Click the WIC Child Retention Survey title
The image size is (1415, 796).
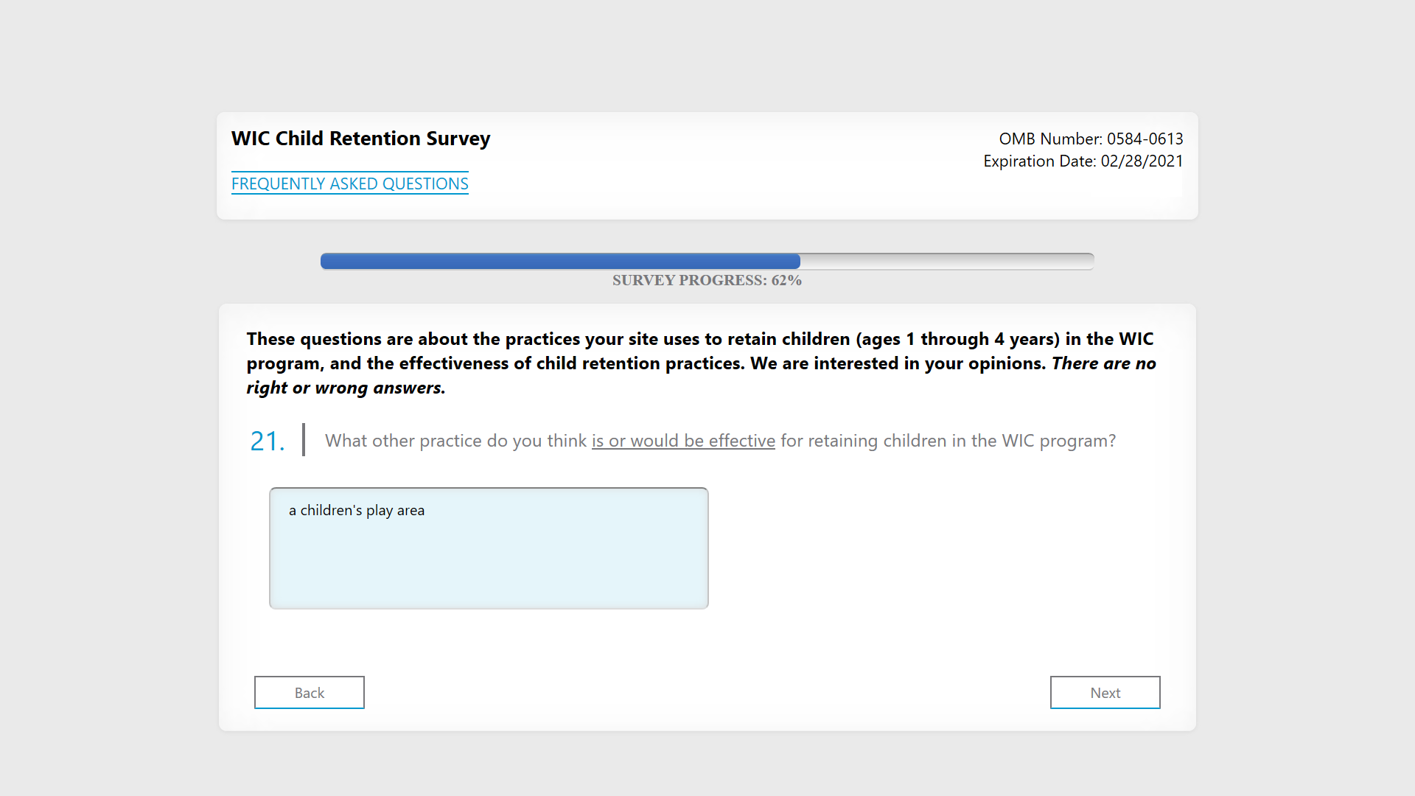360,139
